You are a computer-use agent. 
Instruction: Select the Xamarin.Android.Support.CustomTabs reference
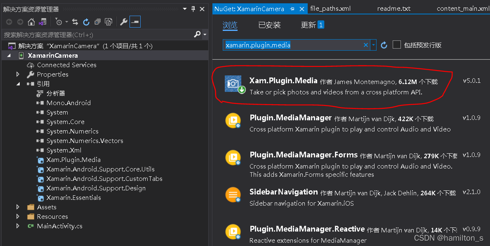[104, 178]
